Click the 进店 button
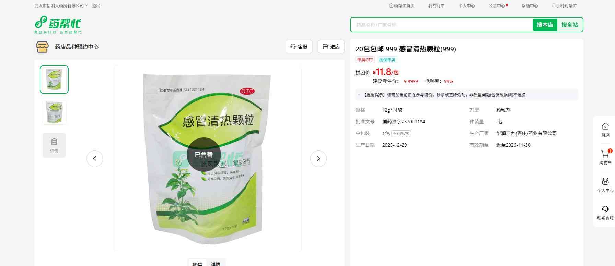 [x=331, y=47]
